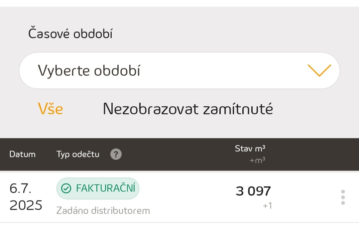Screen dimensions: 359x226
Task: Open the three-dot row options menu
Action: point(343,197)
